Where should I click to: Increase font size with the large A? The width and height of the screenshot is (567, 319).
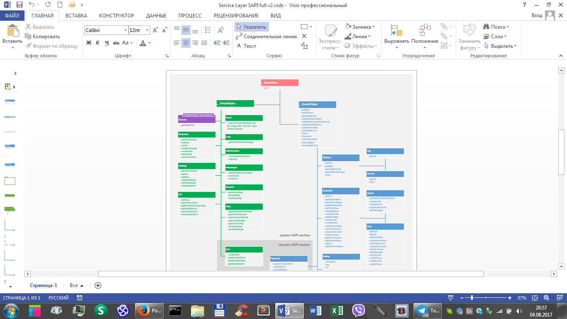coord(155,30)
